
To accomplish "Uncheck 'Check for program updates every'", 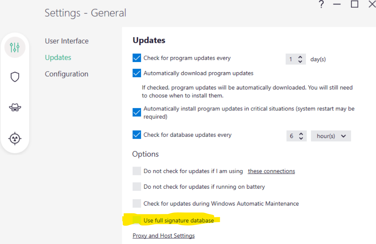I will (137, 58).
